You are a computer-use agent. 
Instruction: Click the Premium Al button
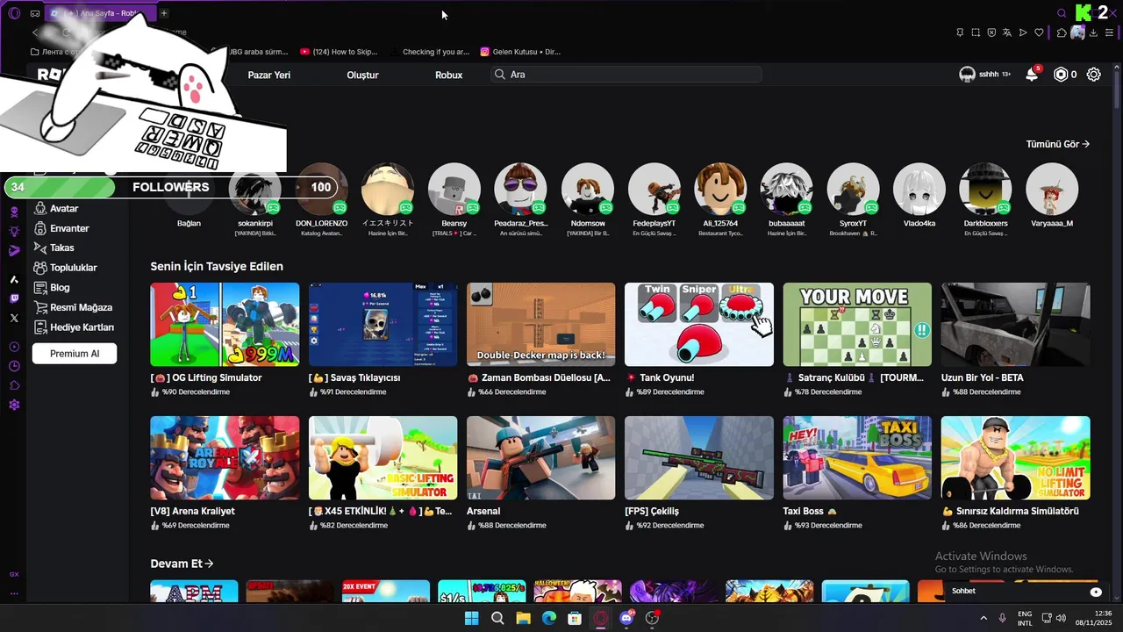75,354
